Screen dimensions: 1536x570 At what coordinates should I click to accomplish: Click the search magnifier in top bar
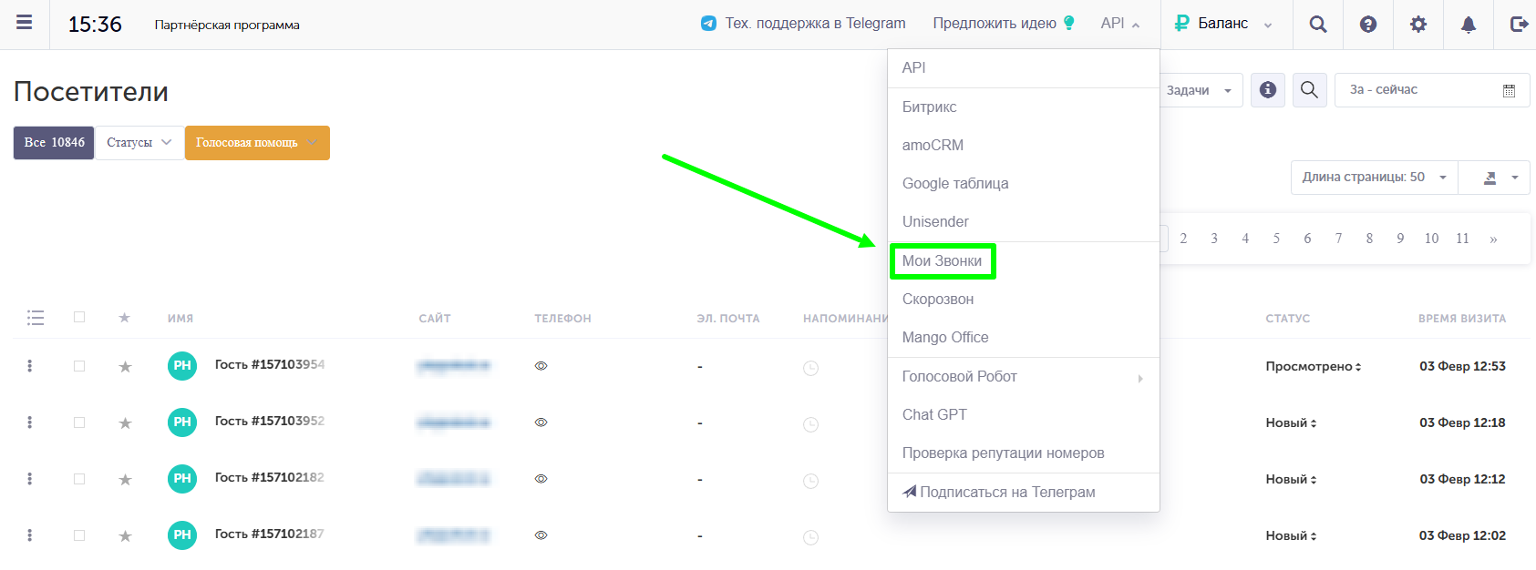point(1318,25)
